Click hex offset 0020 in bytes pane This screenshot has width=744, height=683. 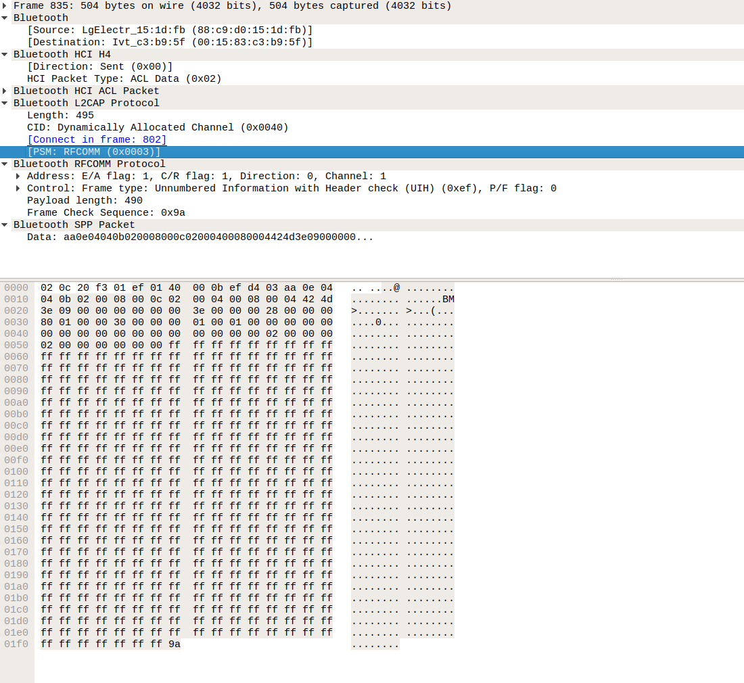pos(16,310)
